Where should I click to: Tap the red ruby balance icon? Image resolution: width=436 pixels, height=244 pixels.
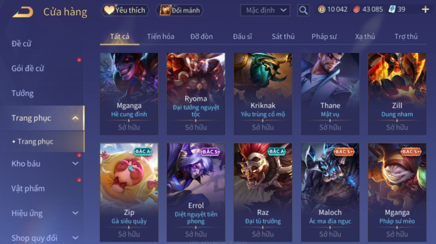click(x=356, y=10)
